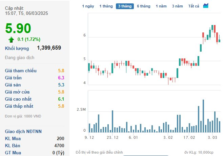Click the Giao dịch NĐTNN heading
Screen dimensions: 224x156
[23, 131]
